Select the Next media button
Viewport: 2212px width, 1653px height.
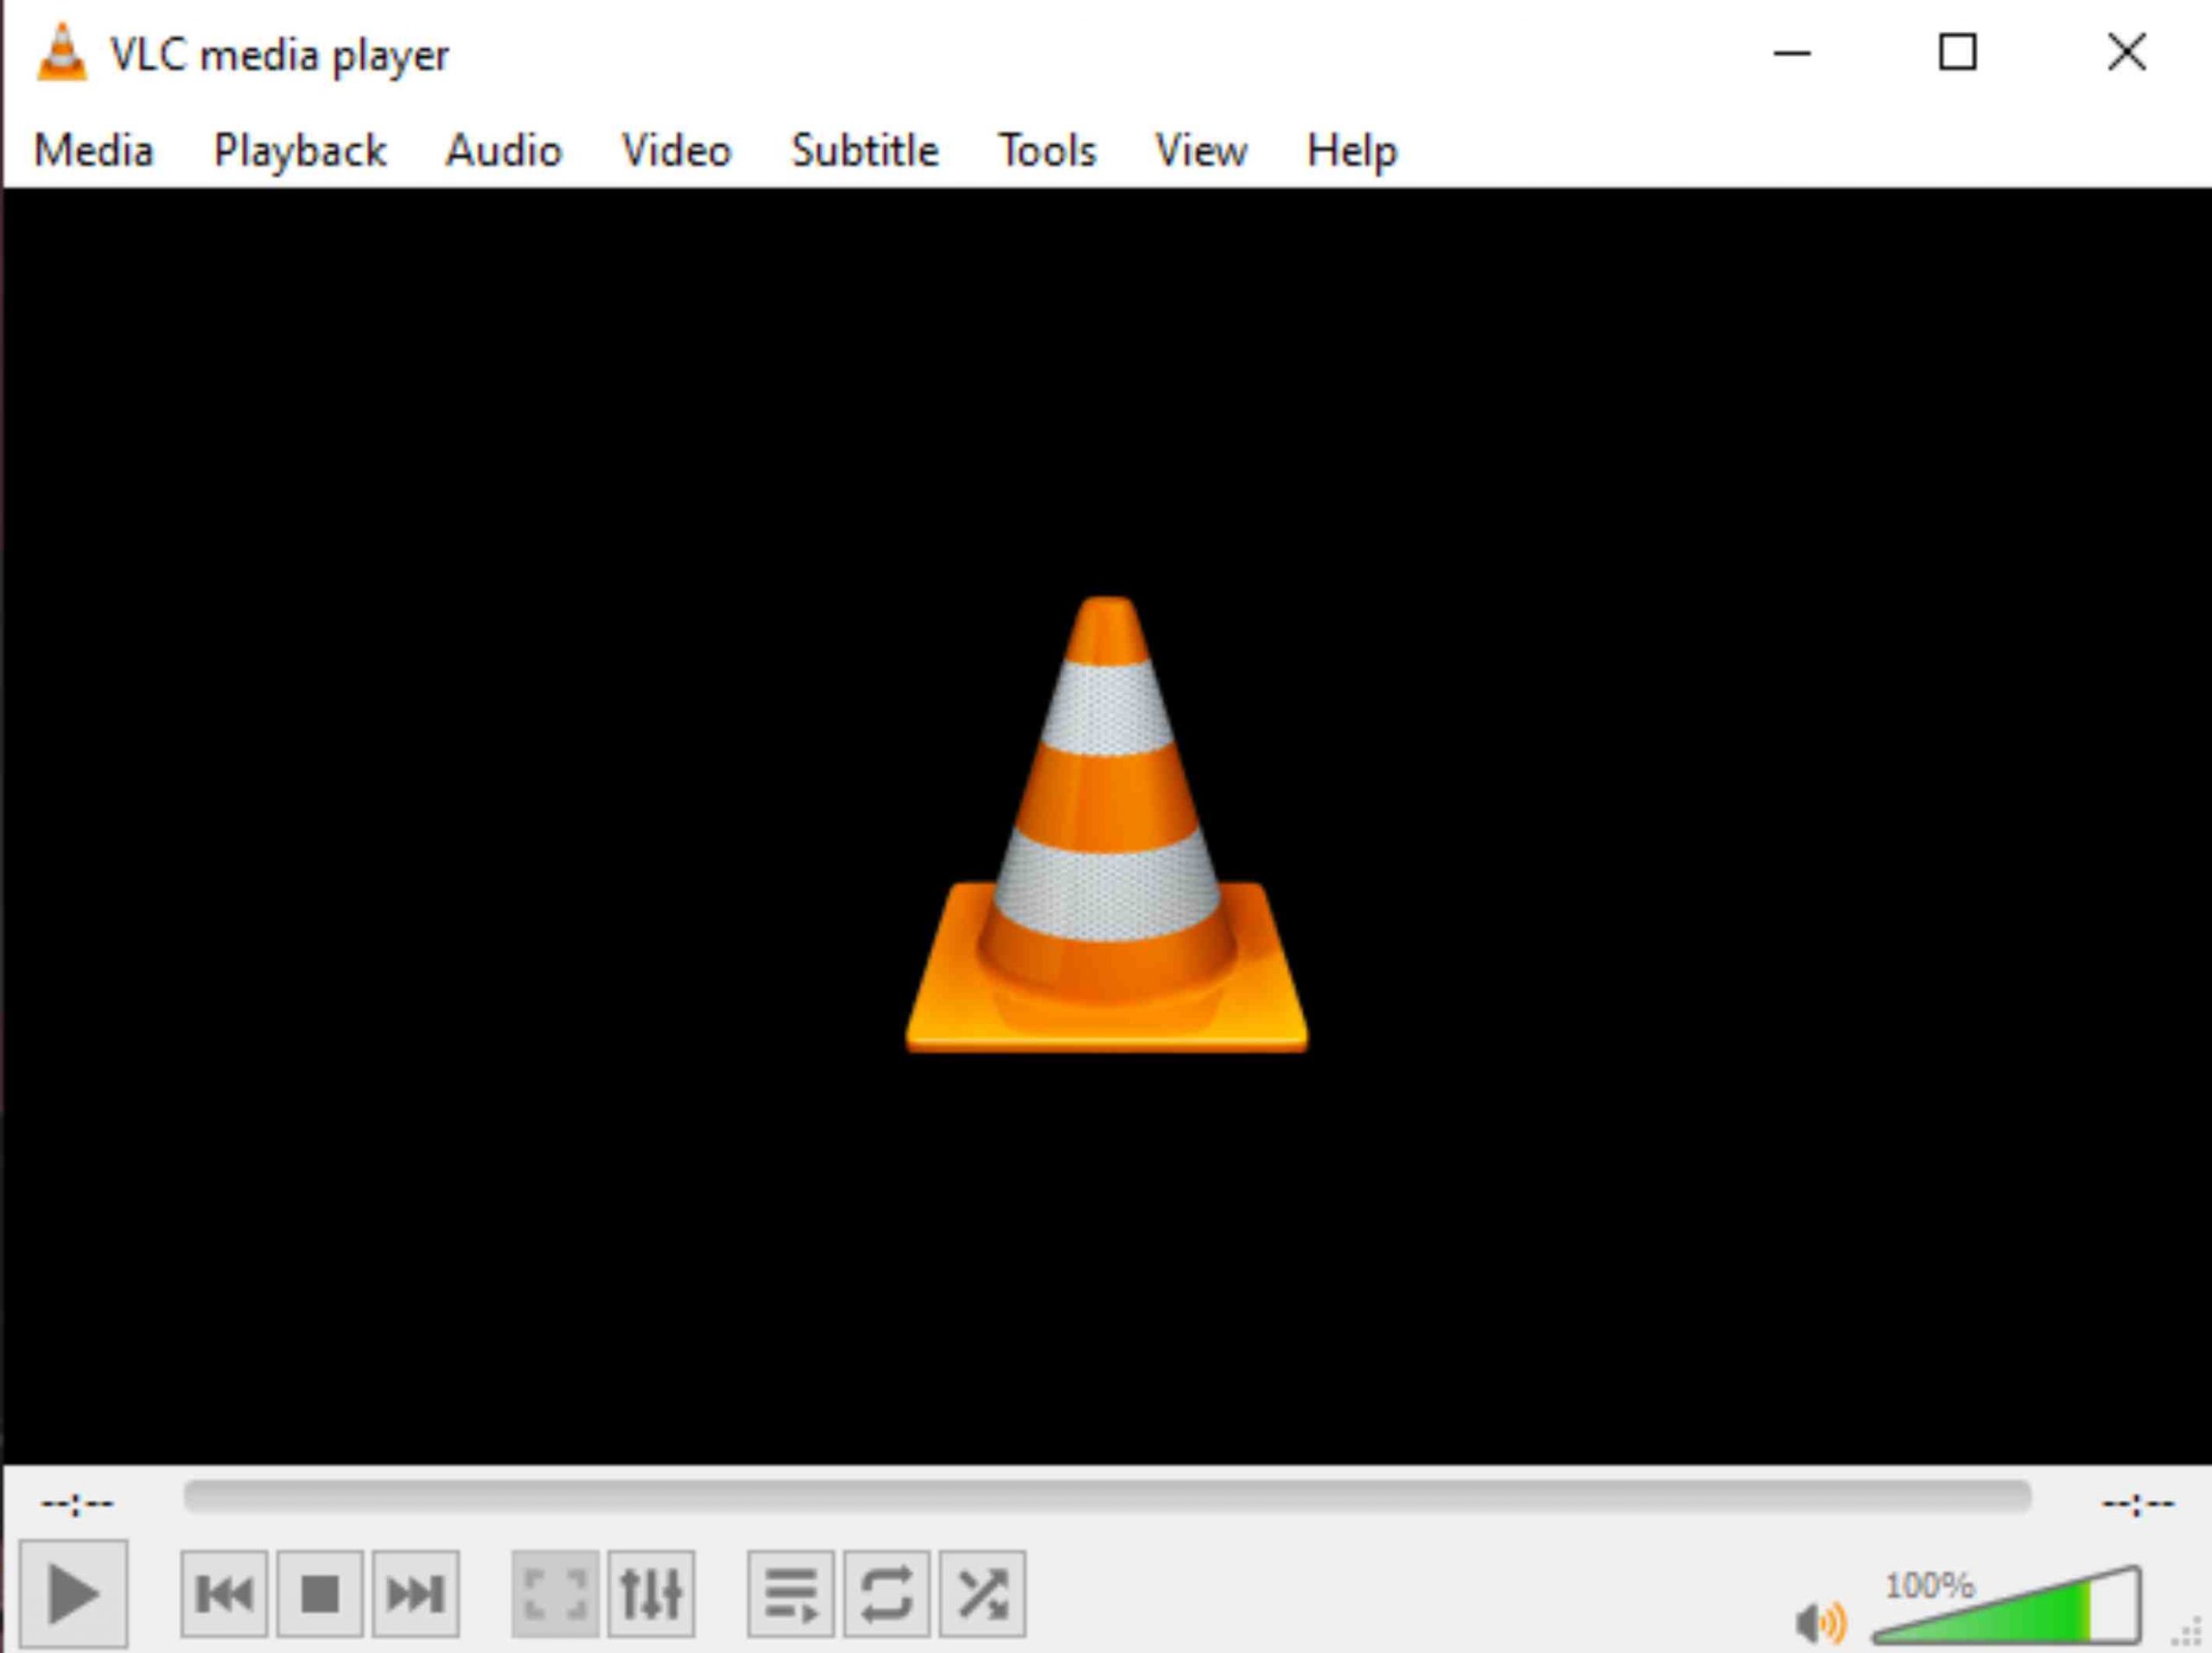(x=416, y=1597)
